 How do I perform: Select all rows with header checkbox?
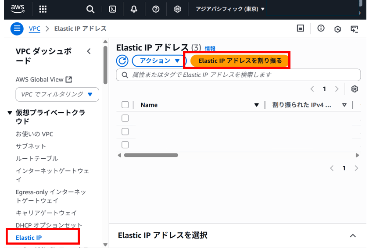coord(125,105)
